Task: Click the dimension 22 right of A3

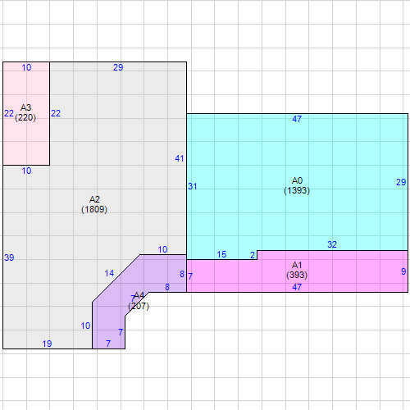Action: pos(56,113)
